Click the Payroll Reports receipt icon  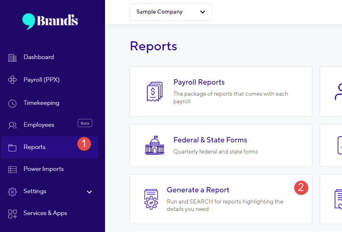coord(154,92)
